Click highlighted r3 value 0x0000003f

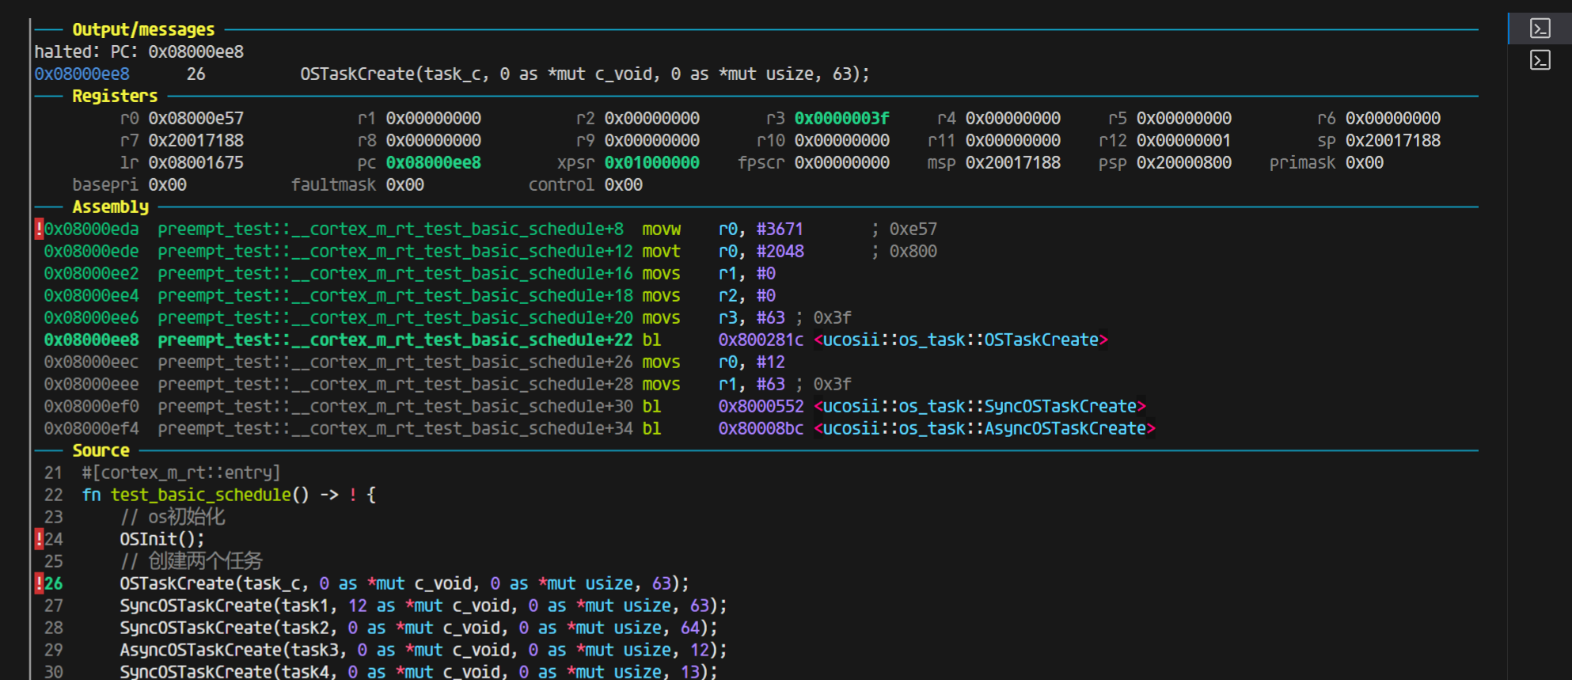coord(841,118)
